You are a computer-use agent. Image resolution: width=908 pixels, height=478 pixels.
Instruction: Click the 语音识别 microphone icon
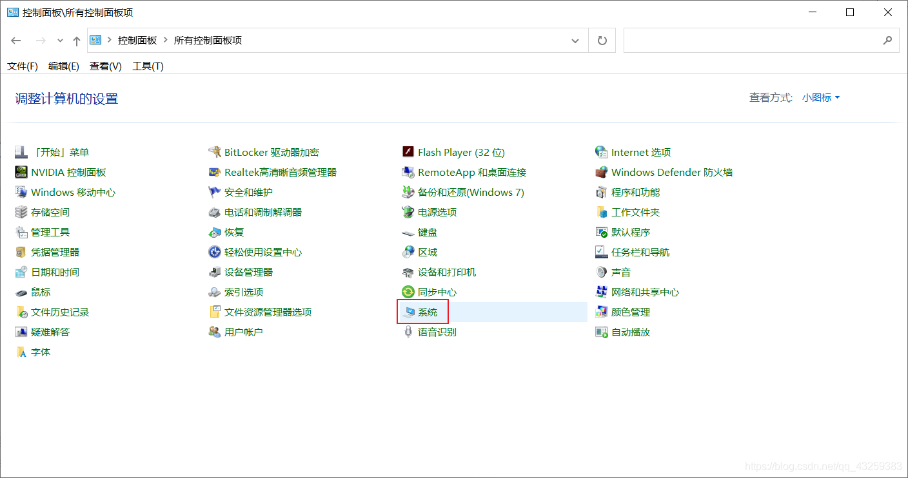pos(408,332)
